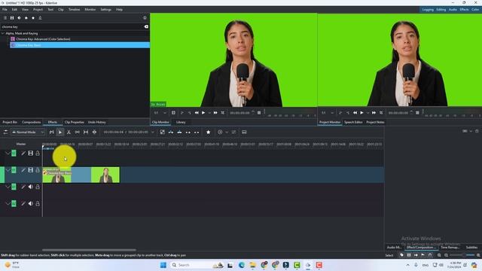Show custom effects star icon
Screen dimensions: 482x271
(x=26, y=18)
